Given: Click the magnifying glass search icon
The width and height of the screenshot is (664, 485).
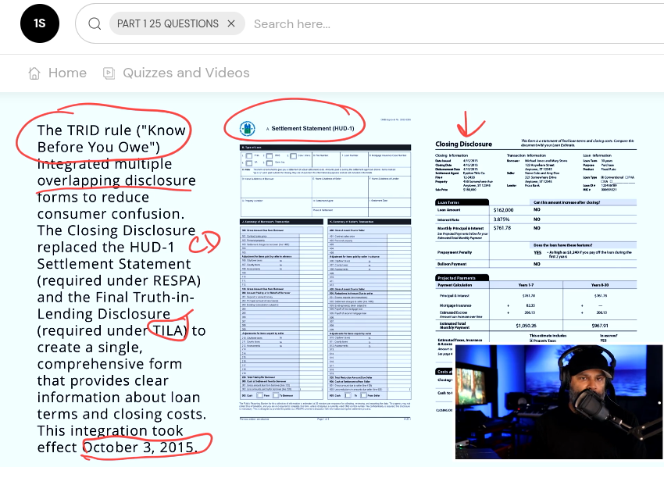Looking at the screenshot, I should click(95, 24).
